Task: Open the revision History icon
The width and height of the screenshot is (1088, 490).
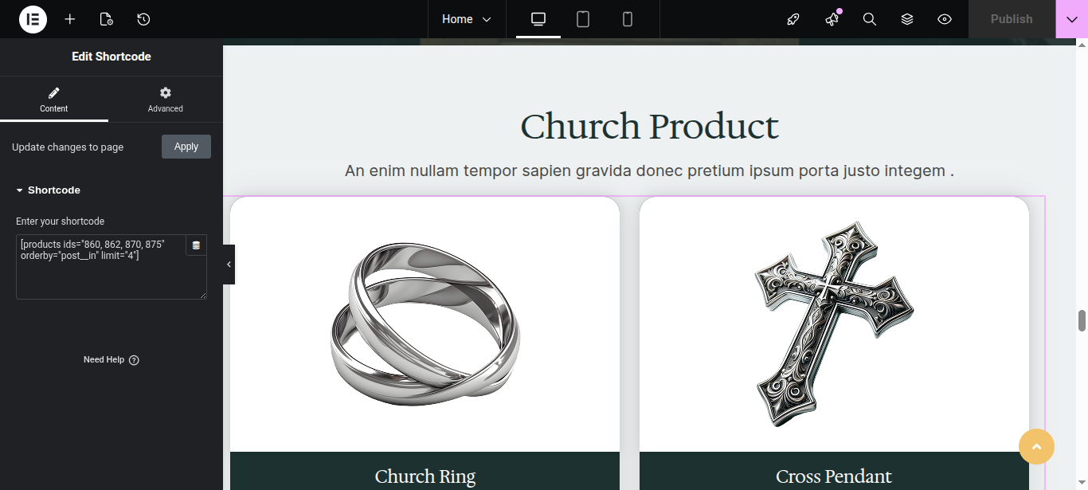Action: click(x=143, y=19)
